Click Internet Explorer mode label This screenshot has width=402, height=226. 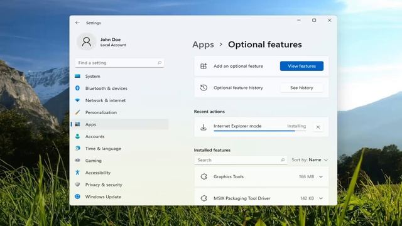[237, 126]
